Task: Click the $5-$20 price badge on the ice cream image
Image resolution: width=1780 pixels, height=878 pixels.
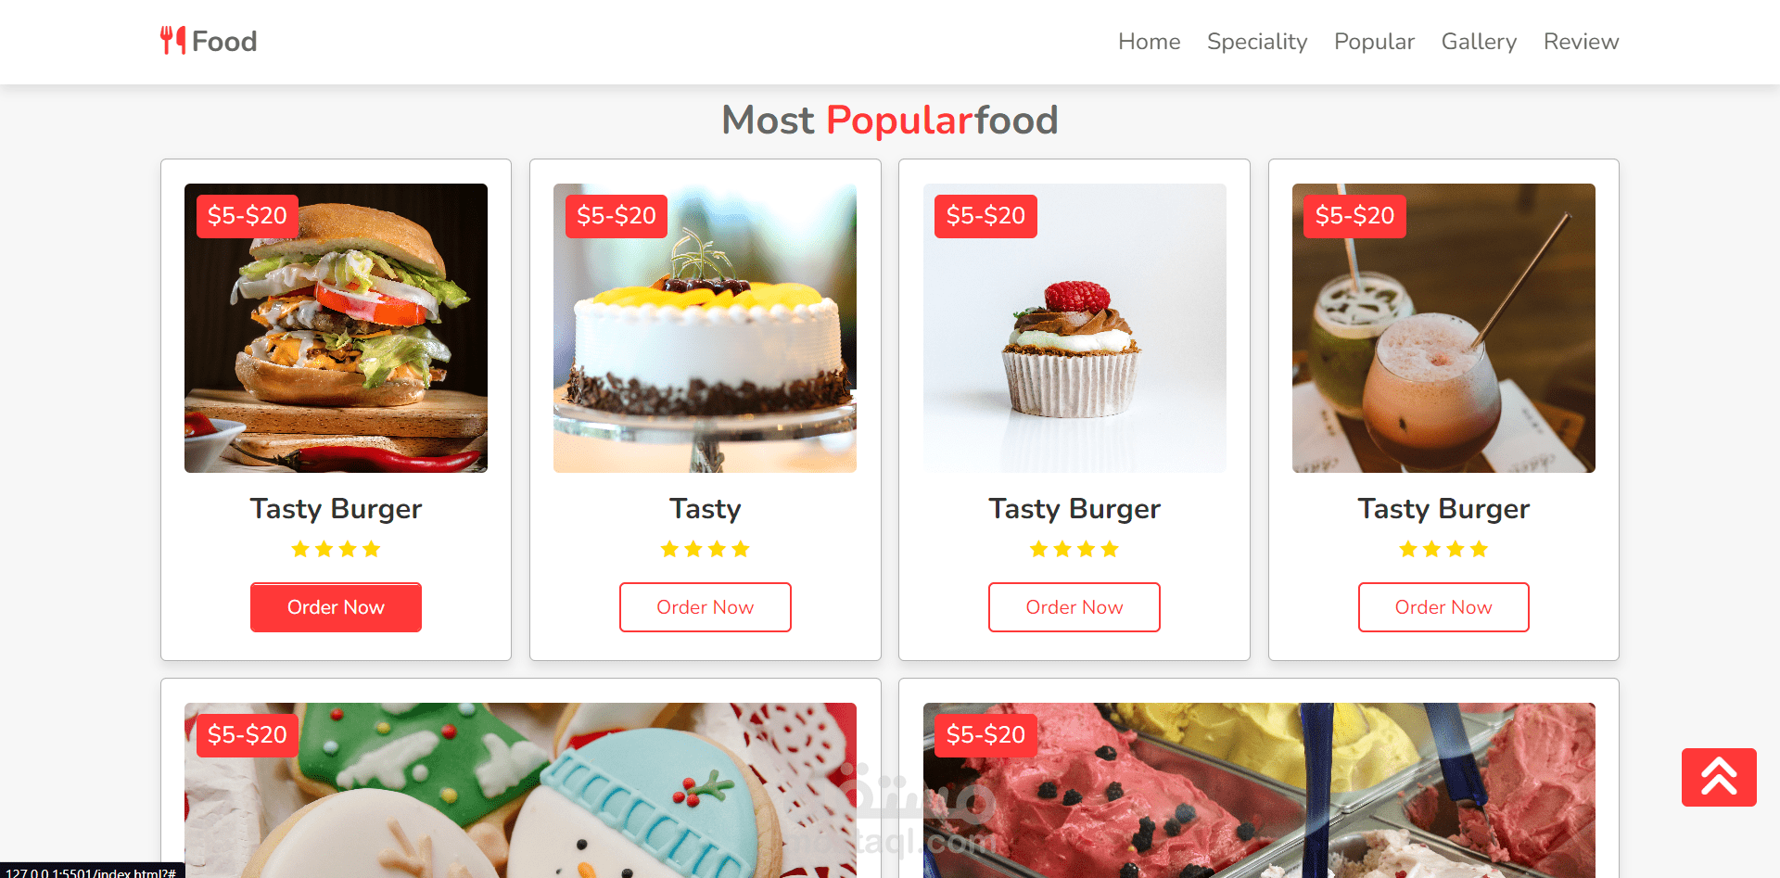Action: pos(985,735)
